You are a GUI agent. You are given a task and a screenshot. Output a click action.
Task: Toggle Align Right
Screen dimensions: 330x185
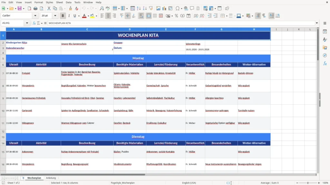[114, 16]
